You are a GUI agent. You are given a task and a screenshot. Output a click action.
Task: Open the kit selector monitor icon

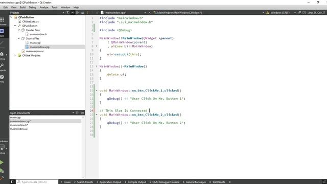click(x=2, y=148)
